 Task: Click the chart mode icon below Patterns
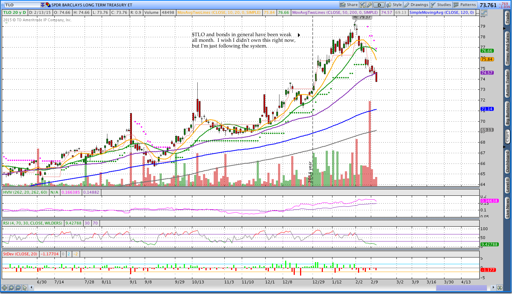pos(484,12)
